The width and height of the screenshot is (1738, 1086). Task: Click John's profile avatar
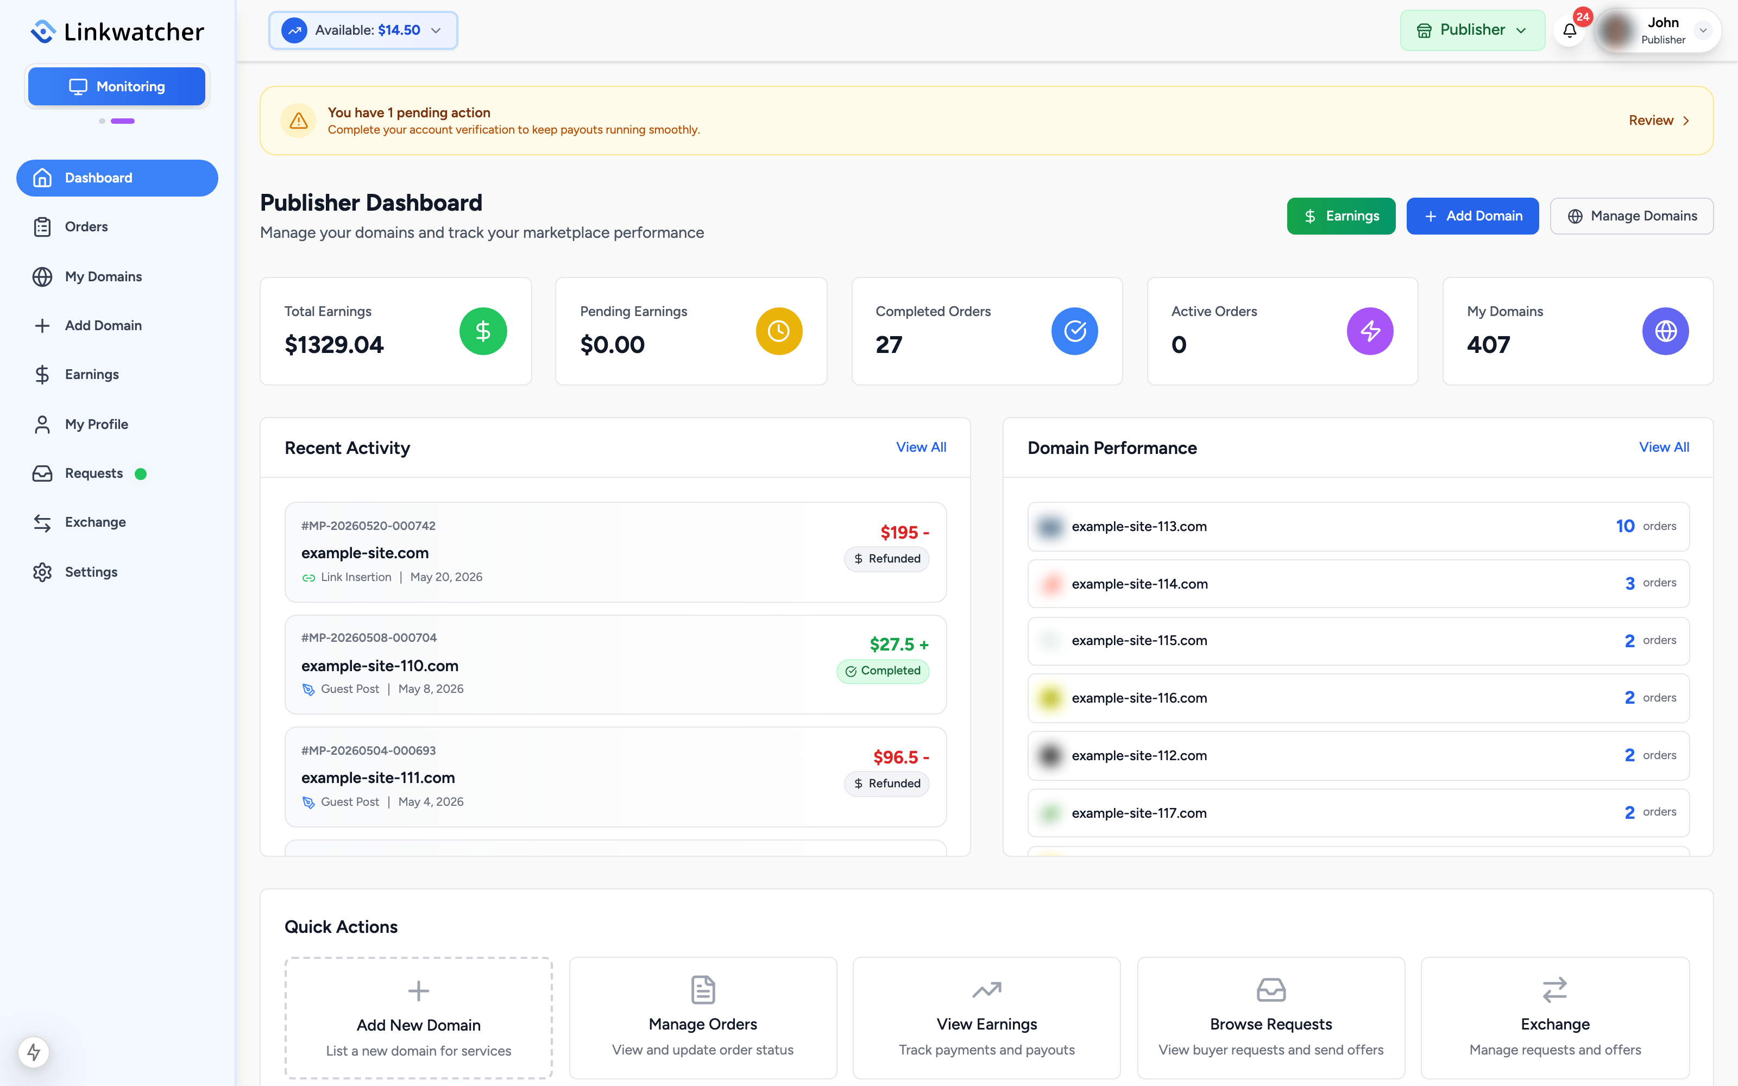pos(1617,30)
